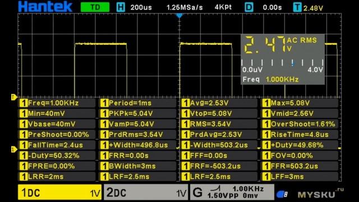
Task: Select the Vtop=5.08V measurement
Action: coord(219,113)
